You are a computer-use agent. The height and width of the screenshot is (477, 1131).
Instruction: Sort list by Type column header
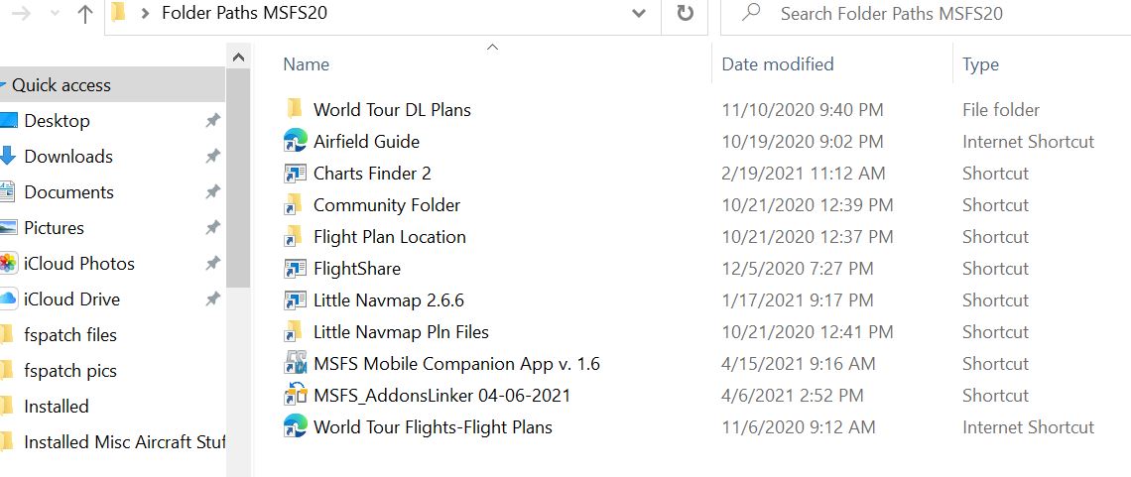980,64
